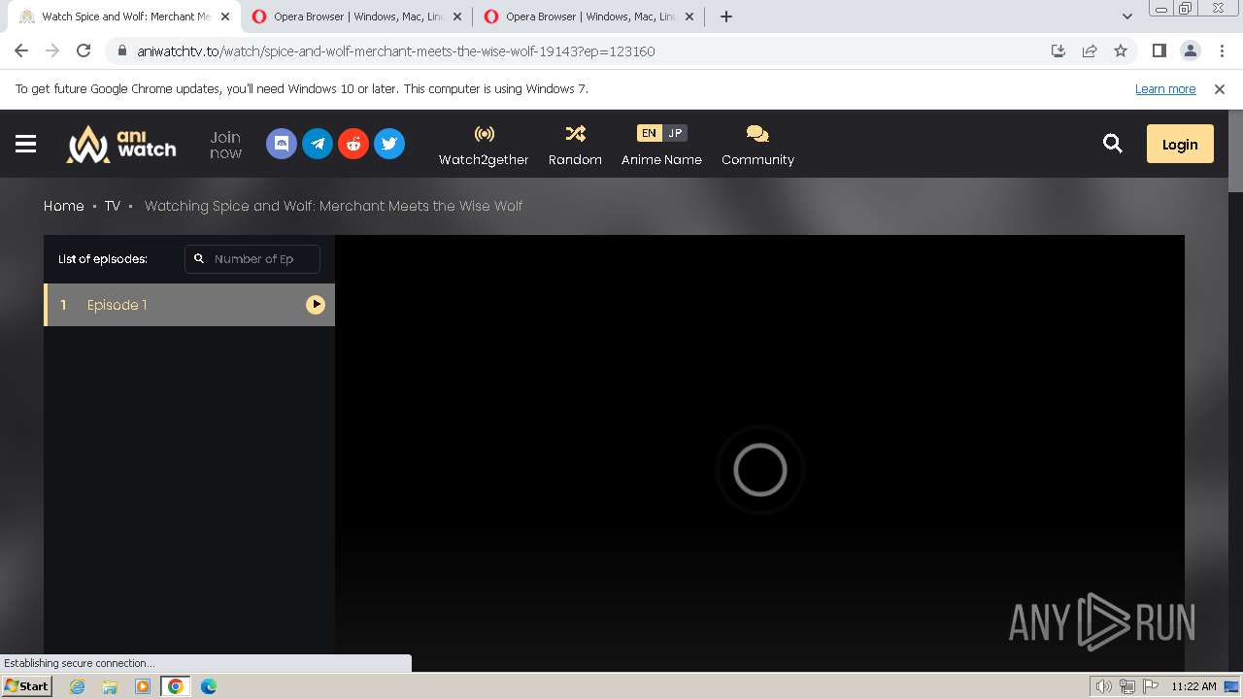Viewport: 1243px width, 699px height.
Task: Open Windows Explorer folder from taskbar
Action: tap(110, 686)
